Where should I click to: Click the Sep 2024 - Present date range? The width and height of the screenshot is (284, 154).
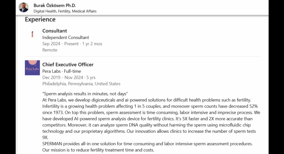72,44
